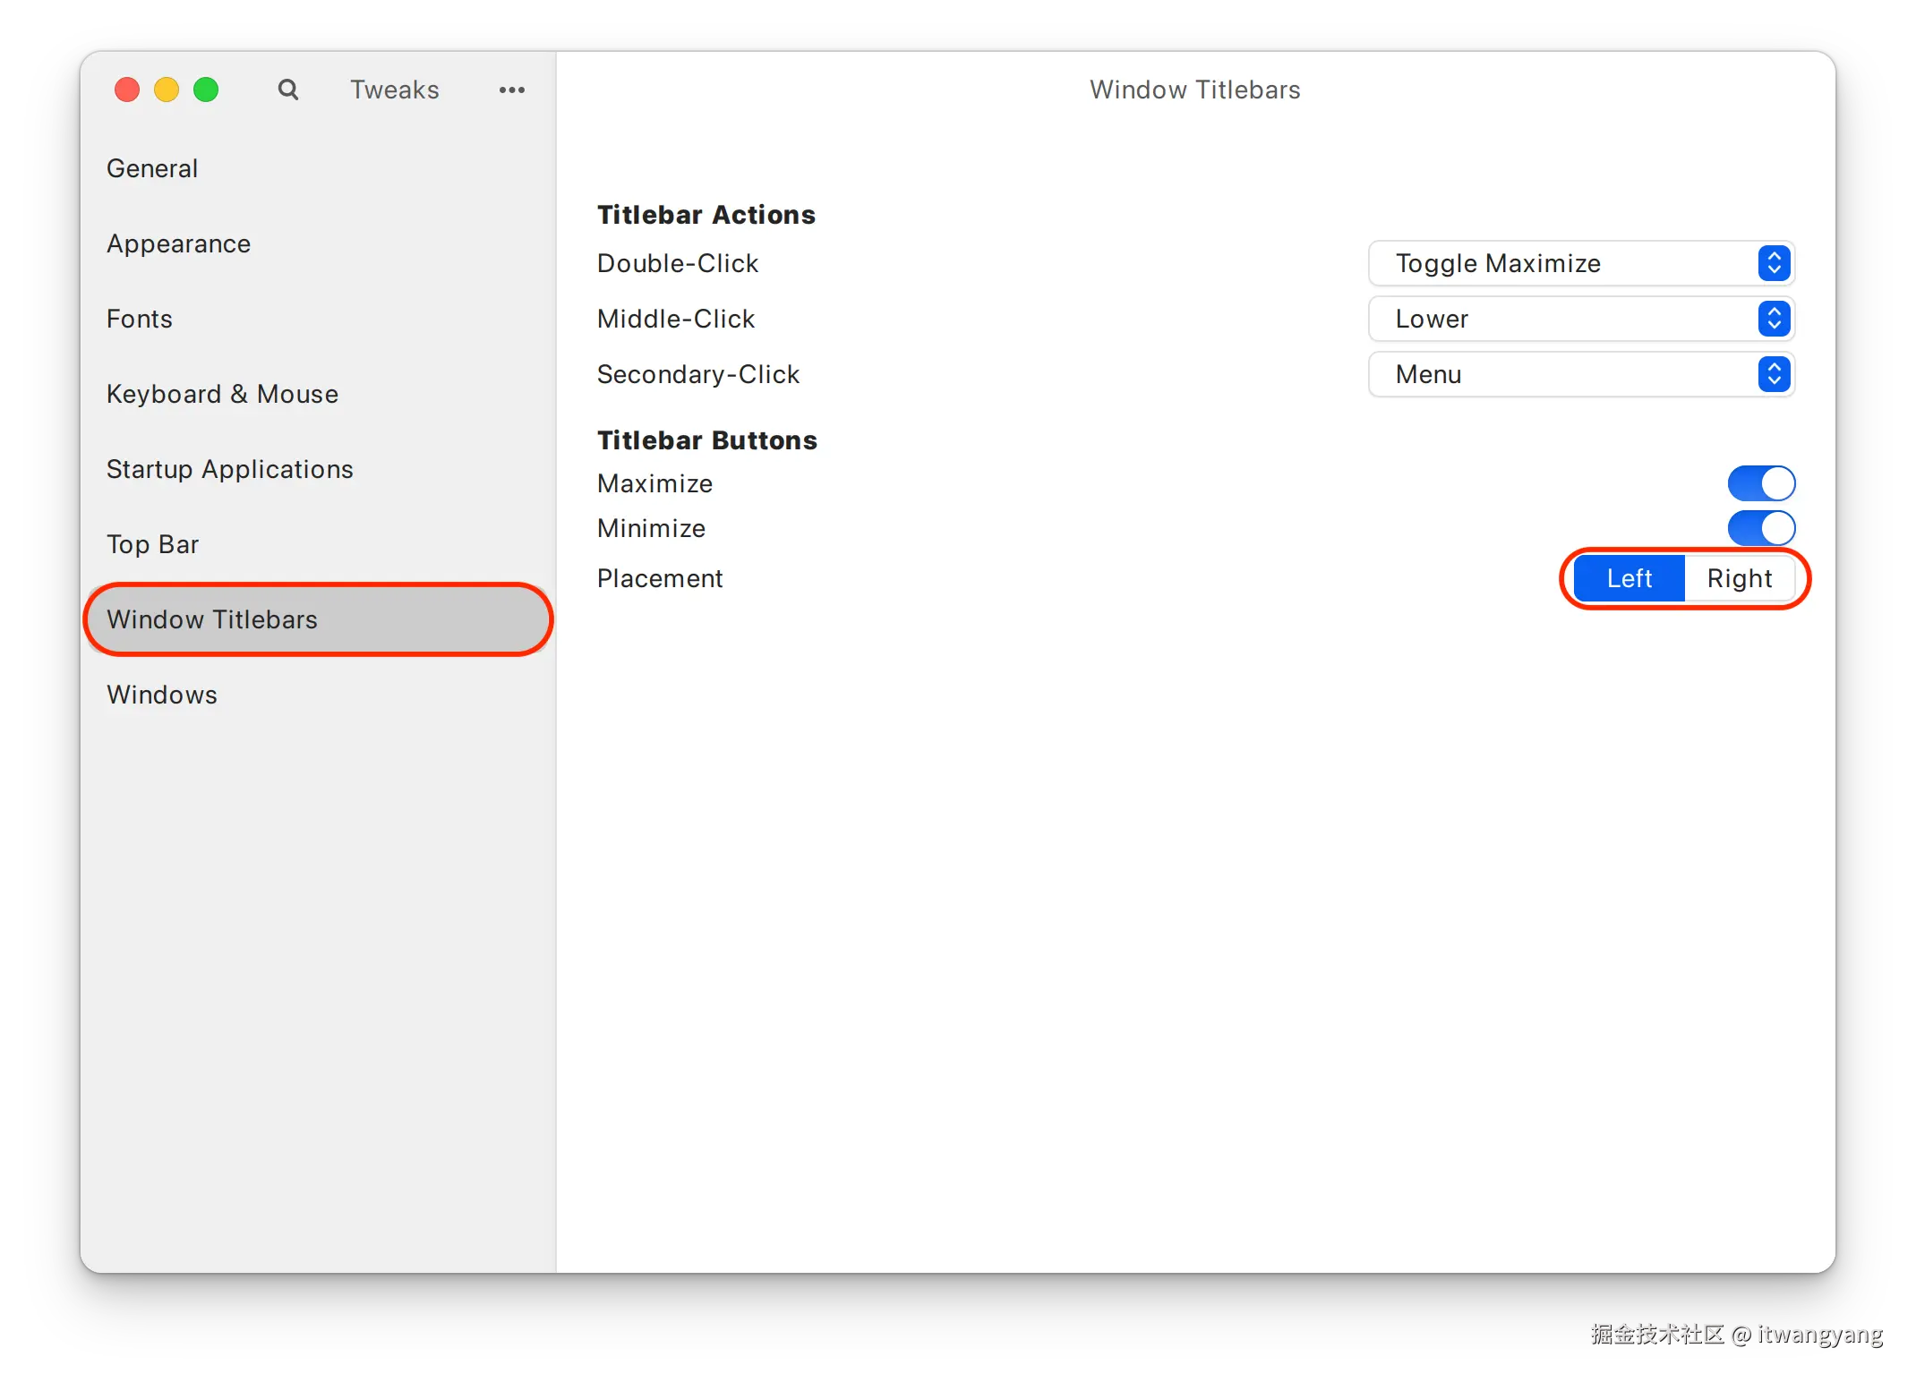
Task: Select Startup Applications in sidebar
Action: coord(229,469)
